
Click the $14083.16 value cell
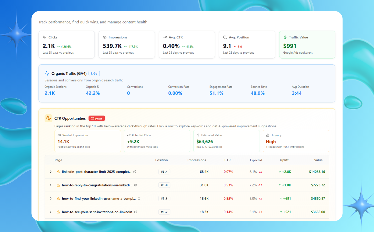pos(317,172)
